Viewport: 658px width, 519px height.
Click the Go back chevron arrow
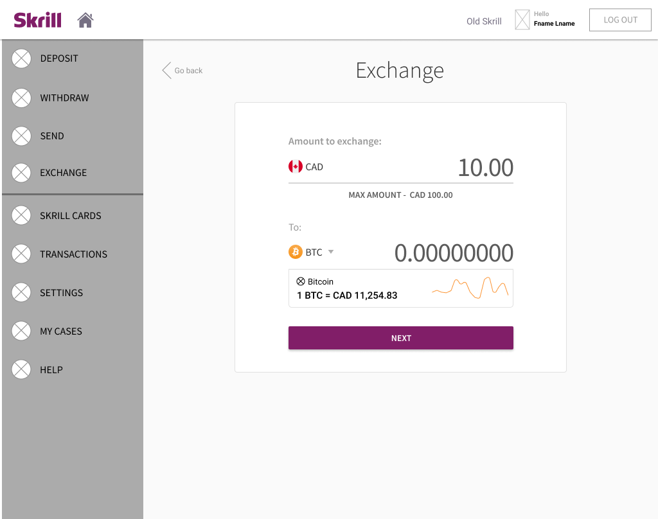(166, 71)
